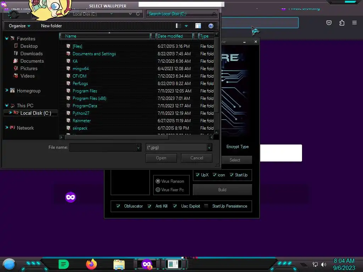Open the address bar previous locations dropdown
This screenshot has height=272, width=363.
130,14
